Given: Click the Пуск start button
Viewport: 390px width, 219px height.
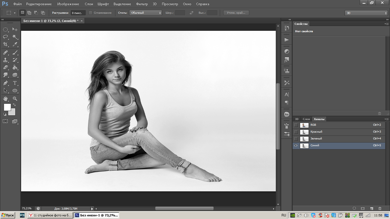Looking at the screenshot, I should coord(8,215).
